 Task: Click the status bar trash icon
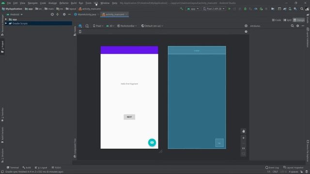[307, 172]
